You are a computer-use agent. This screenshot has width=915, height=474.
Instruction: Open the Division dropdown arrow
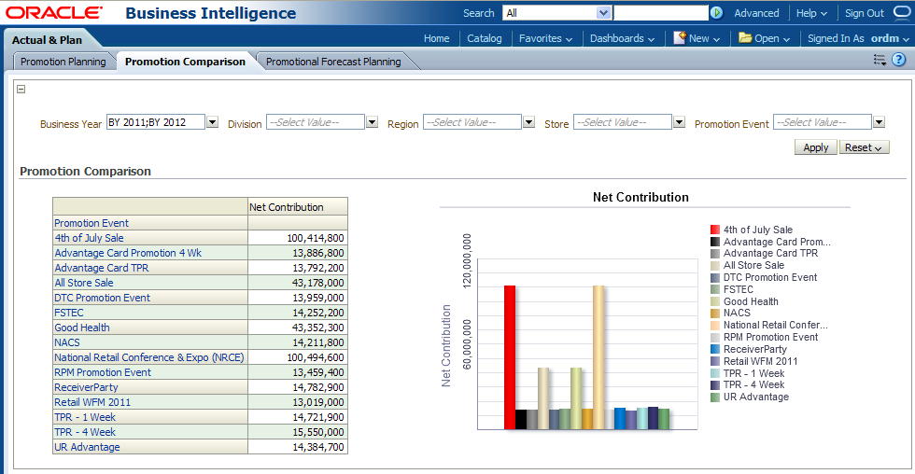pyautogui.click(x=372, y=122)
